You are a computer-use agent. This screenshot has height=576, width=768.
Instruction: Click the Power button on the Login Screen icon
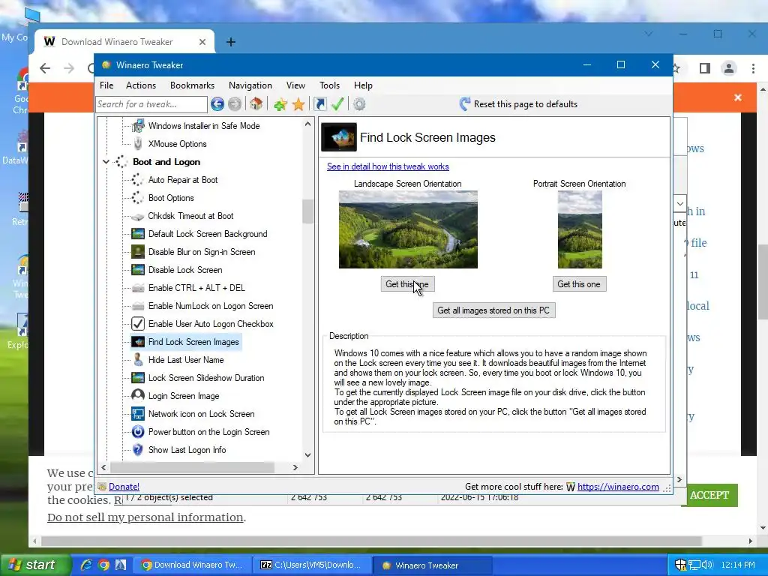(x=138, y=431)
